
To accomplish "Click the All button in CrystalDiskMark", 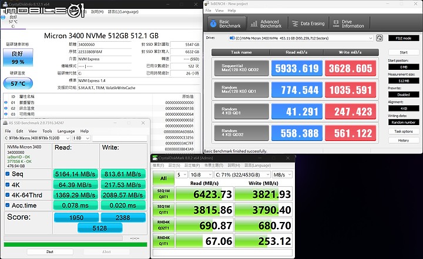I will [163, 179].
